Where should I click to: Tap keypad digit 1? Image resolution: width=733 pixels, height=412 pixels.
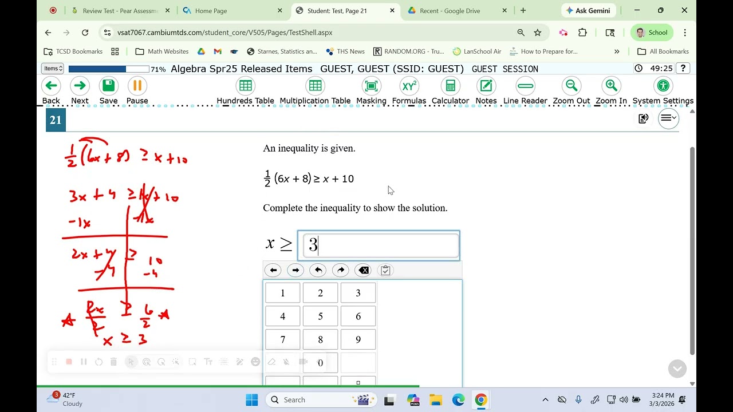[282, 293]
